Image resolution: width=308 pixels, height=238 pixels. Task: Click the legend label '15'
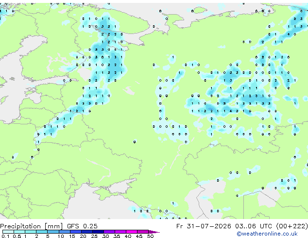click(72, 236)
